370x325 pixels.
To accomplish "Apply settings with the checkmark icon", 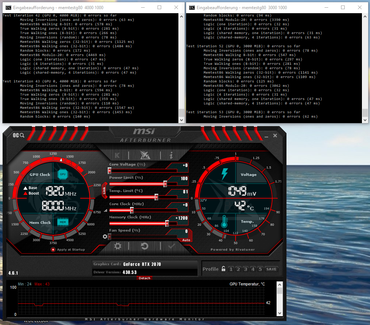I will click(x=171, y=246).
